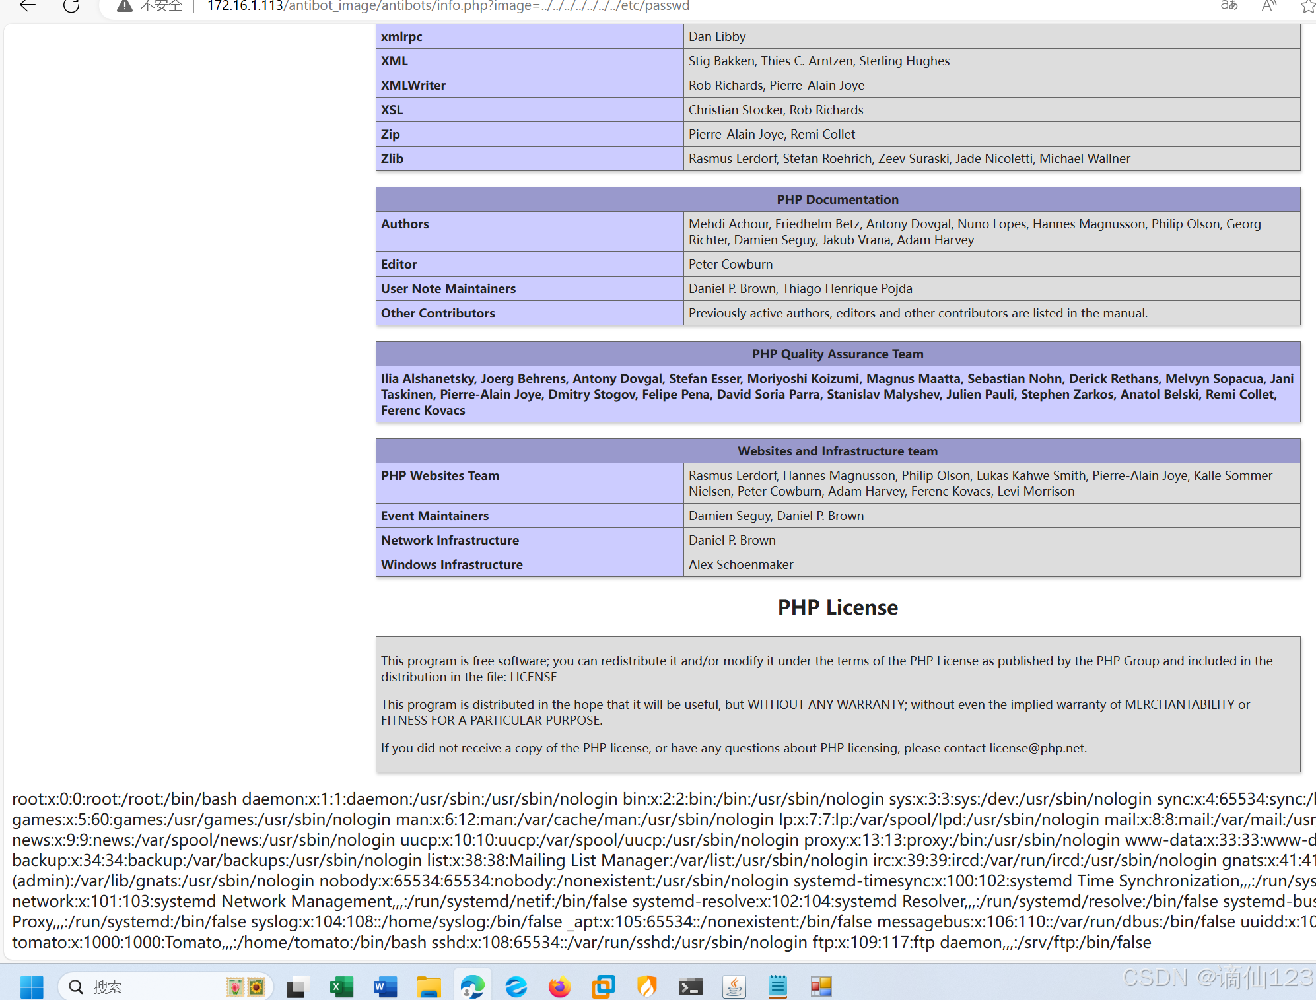The width and height of the screenshot is (1316, 1000).
Task: Click 'Dan Libby' author cell
Action: point(992,36)
